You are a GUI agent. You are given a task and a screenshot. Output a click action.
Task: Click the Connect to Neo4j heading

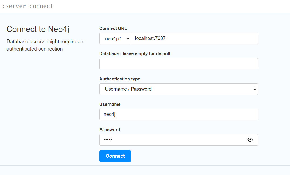point(38,29)
